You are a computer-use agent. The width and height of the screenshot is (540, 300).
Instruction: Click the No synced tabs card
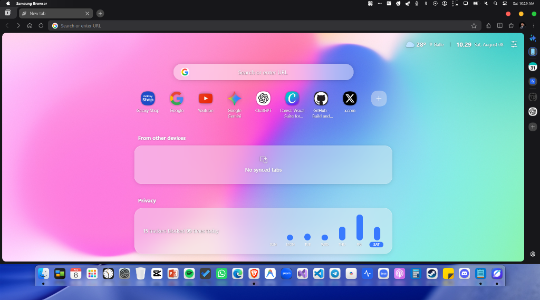coord(264,165)
